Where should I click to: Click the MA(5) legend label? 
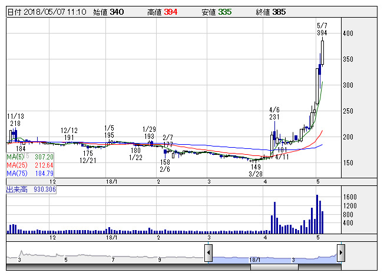coord(15,157)
